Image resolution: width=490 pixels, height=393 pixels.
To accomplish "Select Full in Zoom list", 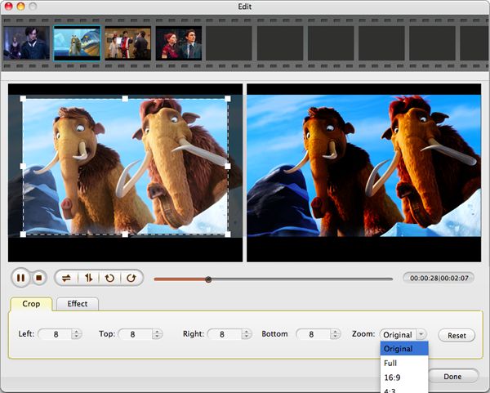I will [x=404, y=363].
